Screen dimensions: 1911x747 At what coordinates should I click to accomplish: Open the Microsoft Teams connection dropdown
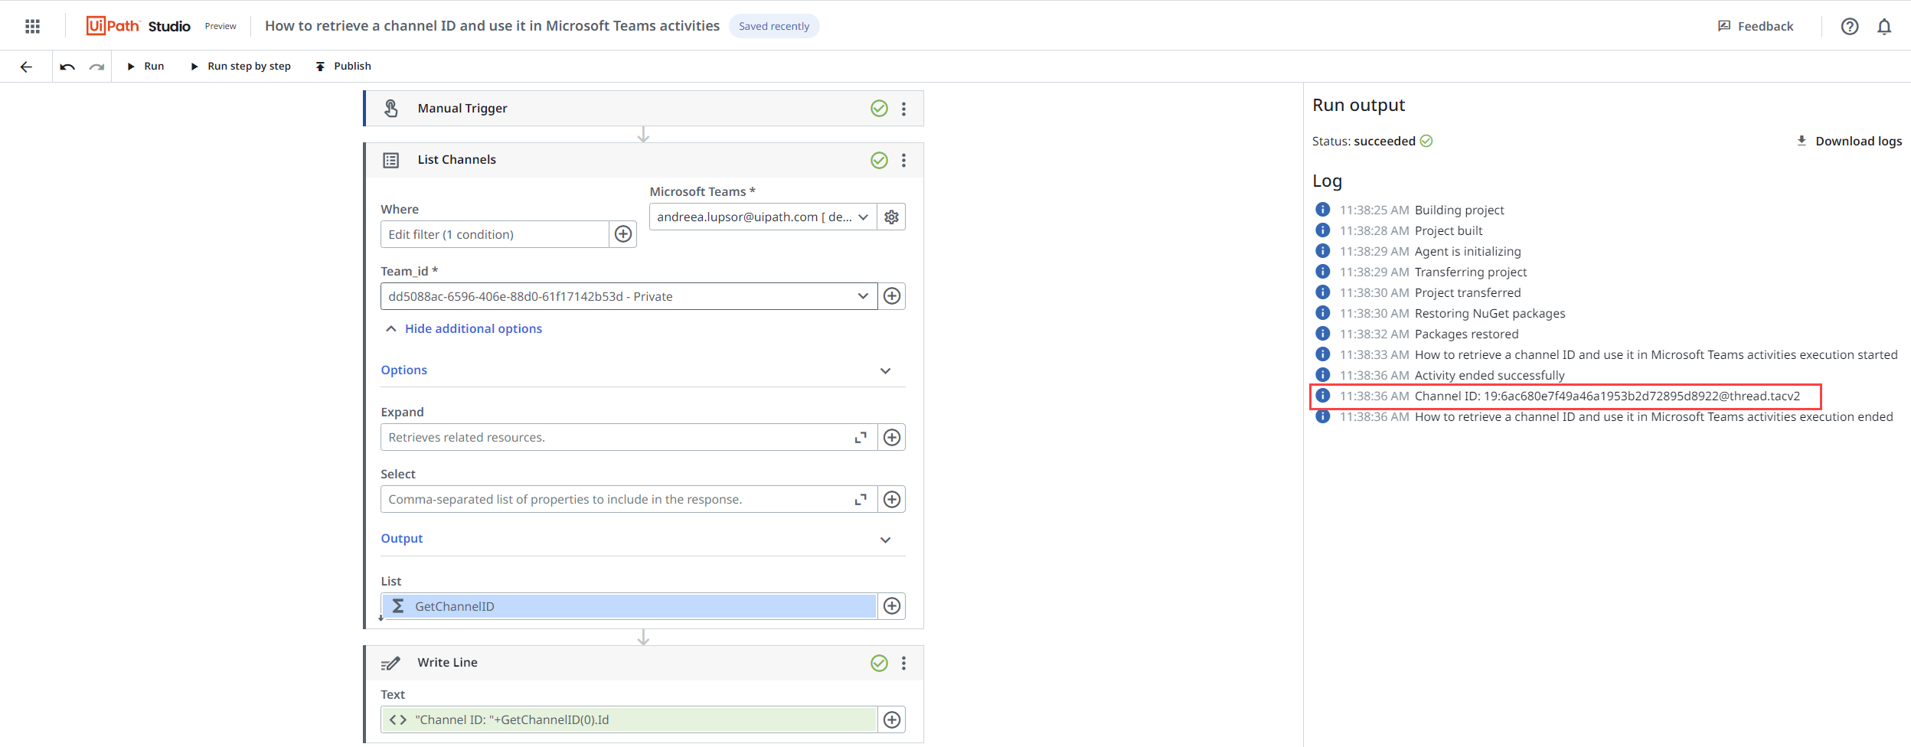click(763, 217)
